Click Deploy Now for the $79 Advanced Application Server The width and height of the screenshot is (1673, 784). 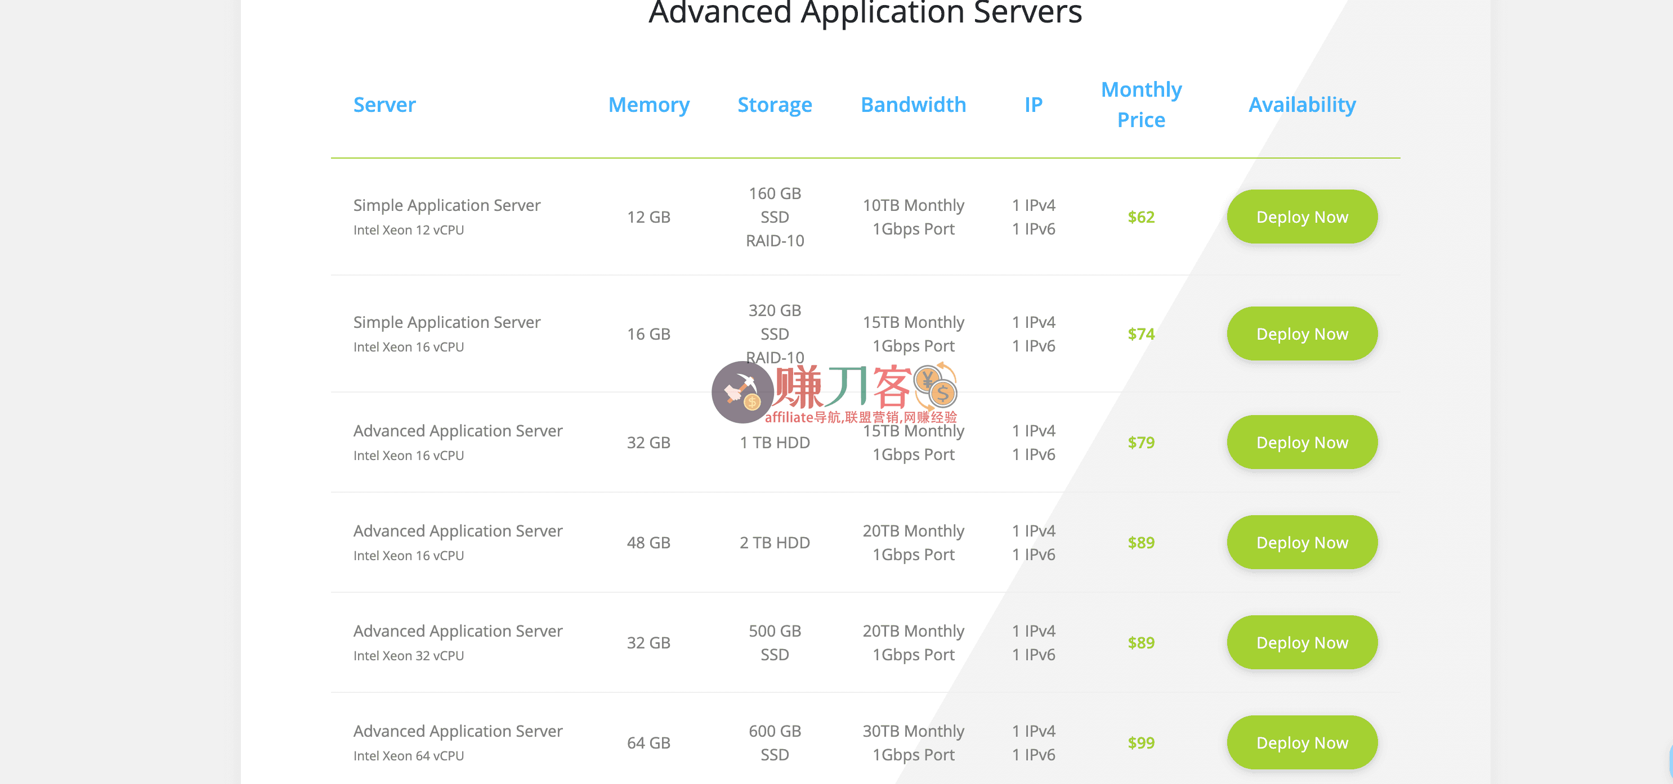pyautogui.click(x=1301, y=442)
